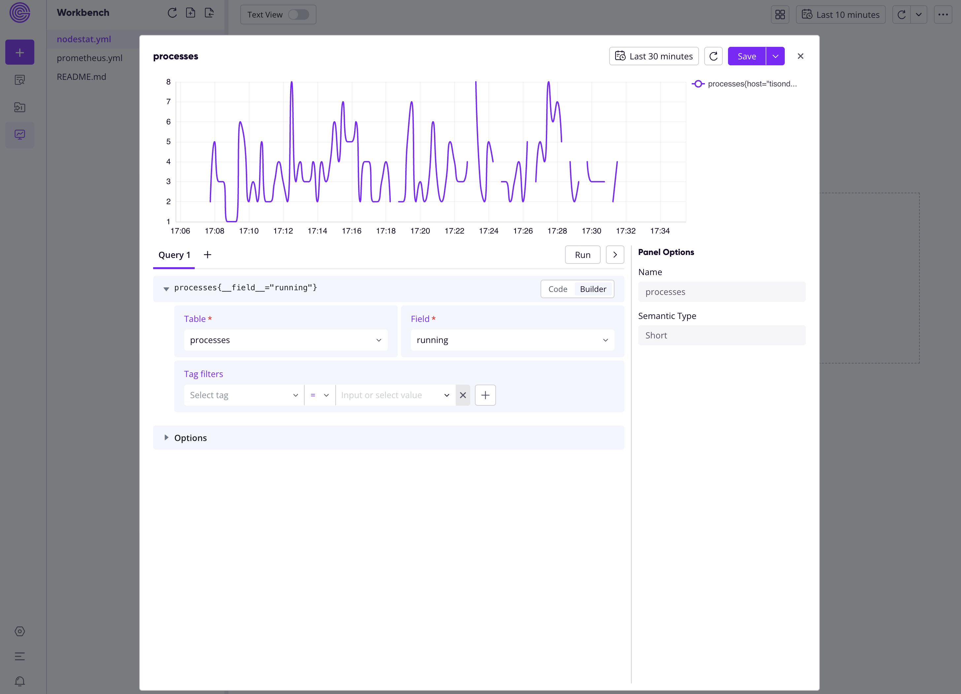Add another tag filter with plus icon

point(485,395)
